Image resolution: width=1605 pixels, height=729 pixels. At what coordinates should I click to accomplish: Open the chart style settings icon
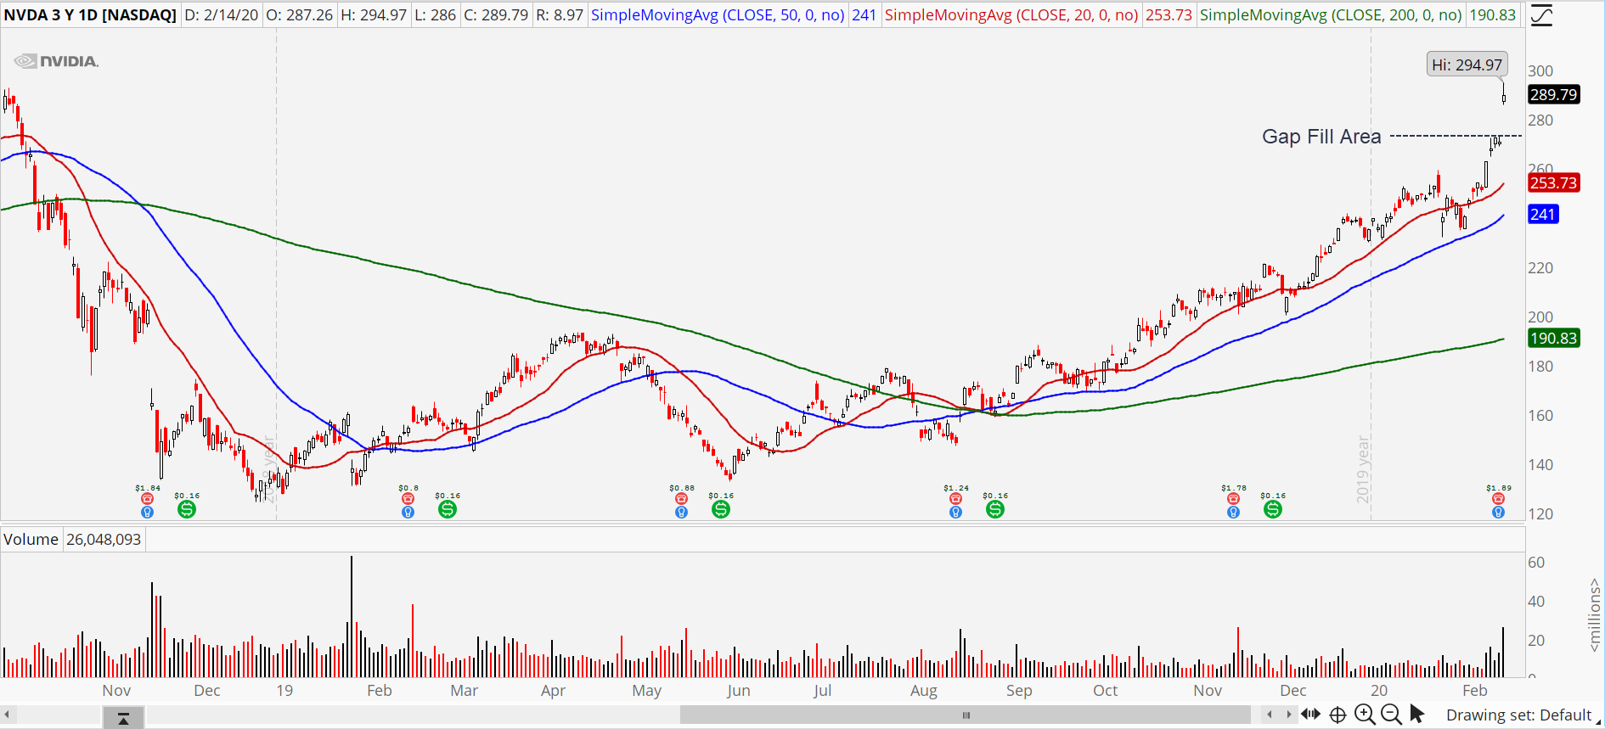coord(1540,15)
